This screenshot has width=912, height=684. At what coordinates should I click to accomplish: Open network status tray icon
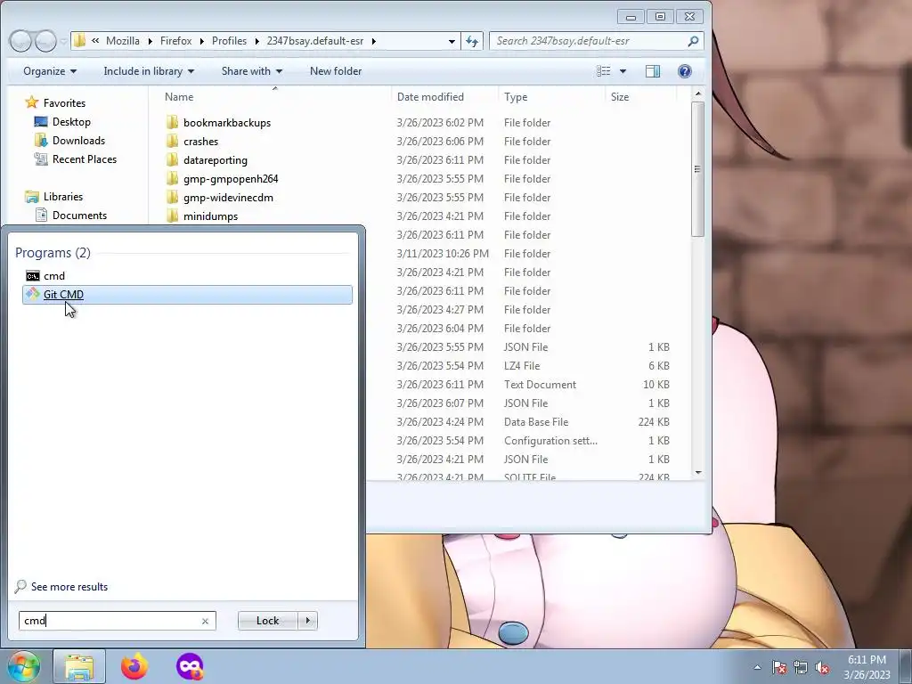(801, 667)
